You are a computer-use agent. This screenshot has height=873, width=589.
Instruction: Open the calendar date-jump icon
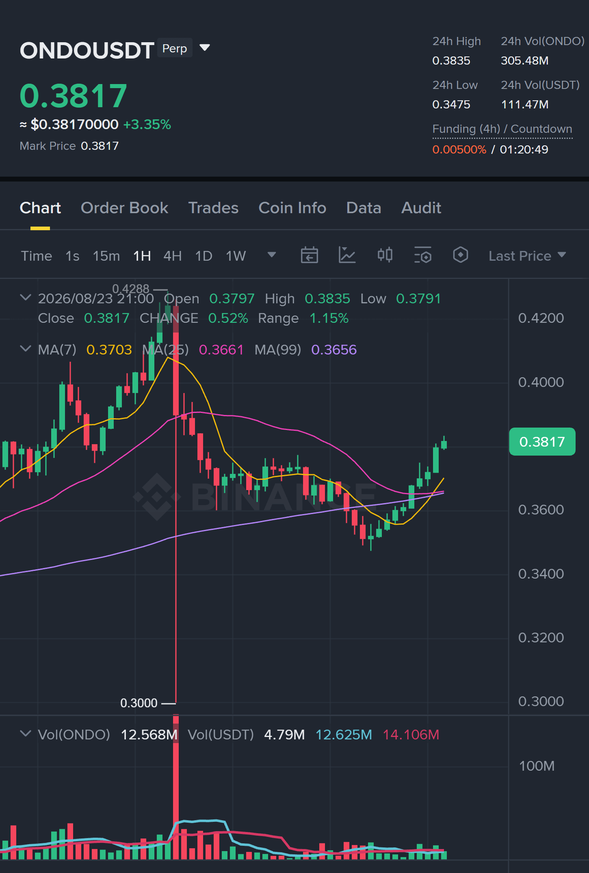pyautogui.click(x=309, y=255)
